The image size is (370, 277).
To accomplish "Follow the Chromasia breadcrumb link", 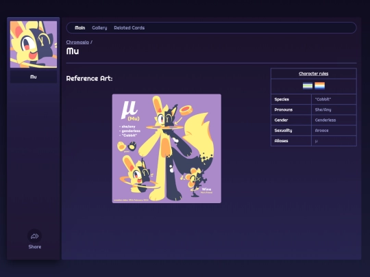I will pos(77,42).
